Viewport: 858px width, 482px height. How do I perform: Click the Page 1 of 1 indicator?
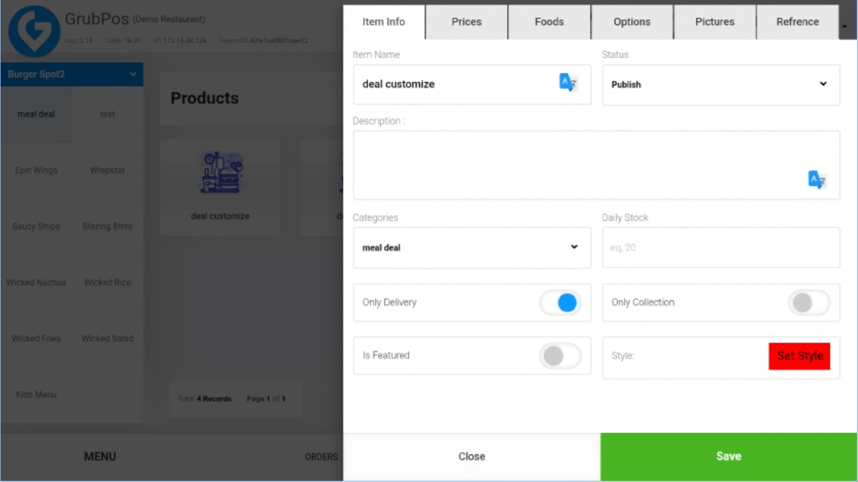coord(266,399)
